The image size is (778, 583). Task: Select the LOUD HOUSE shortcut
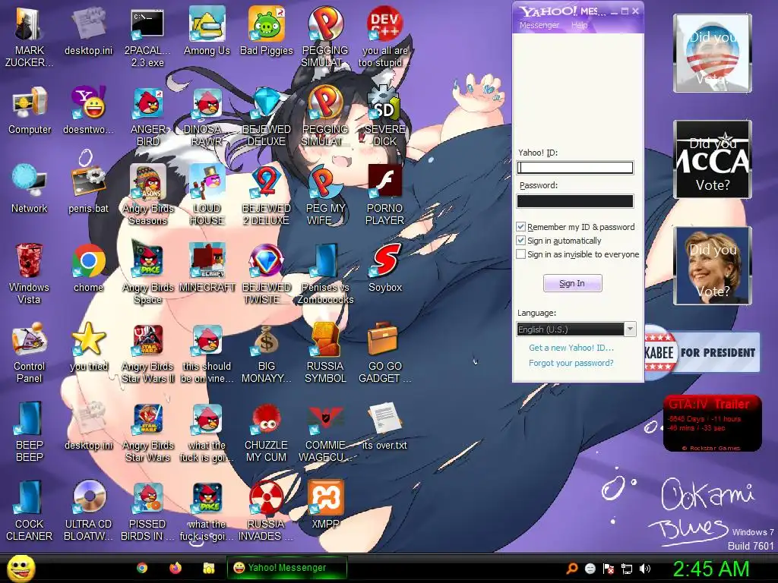(207, 194)
